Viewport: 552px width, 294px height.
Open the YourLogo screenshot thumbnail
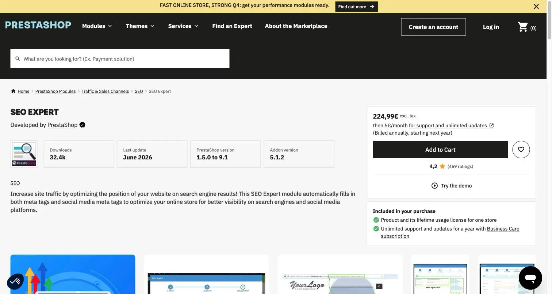coord(340,274)
